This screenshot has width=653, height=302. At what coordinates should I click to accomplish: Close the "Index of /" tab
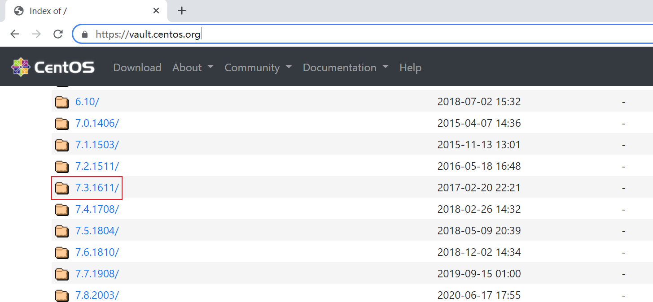[156, 11]
